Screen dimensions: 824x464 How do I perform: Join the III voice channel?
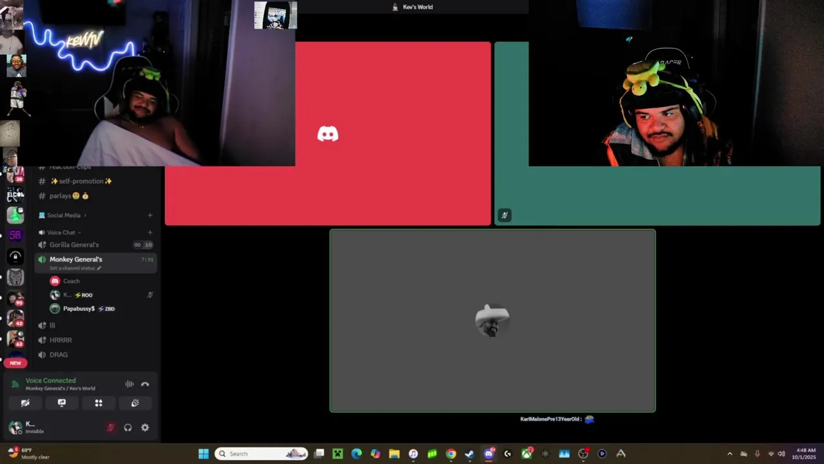click(x=95, y=325)
